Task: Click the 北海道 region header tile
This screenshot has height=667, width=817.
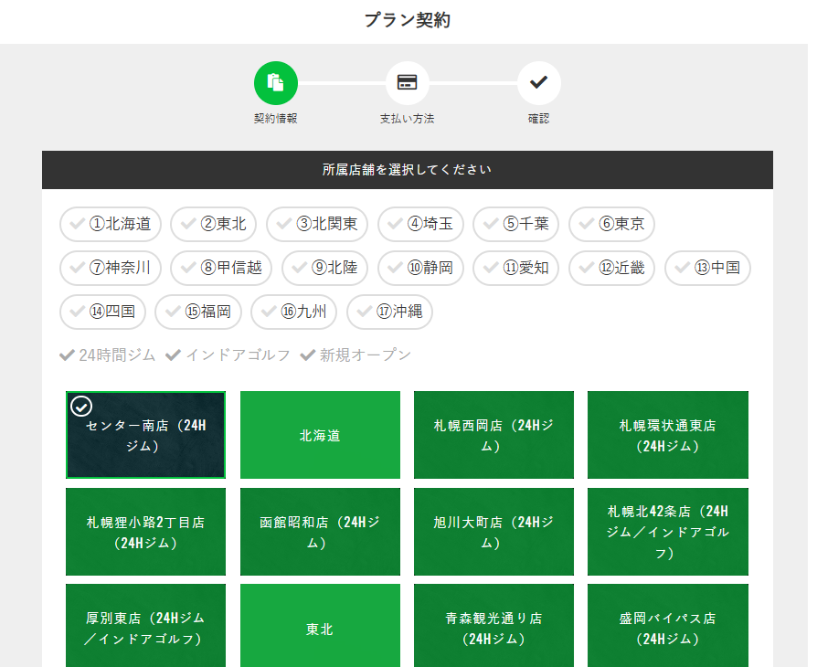Action: coord(320,435)
